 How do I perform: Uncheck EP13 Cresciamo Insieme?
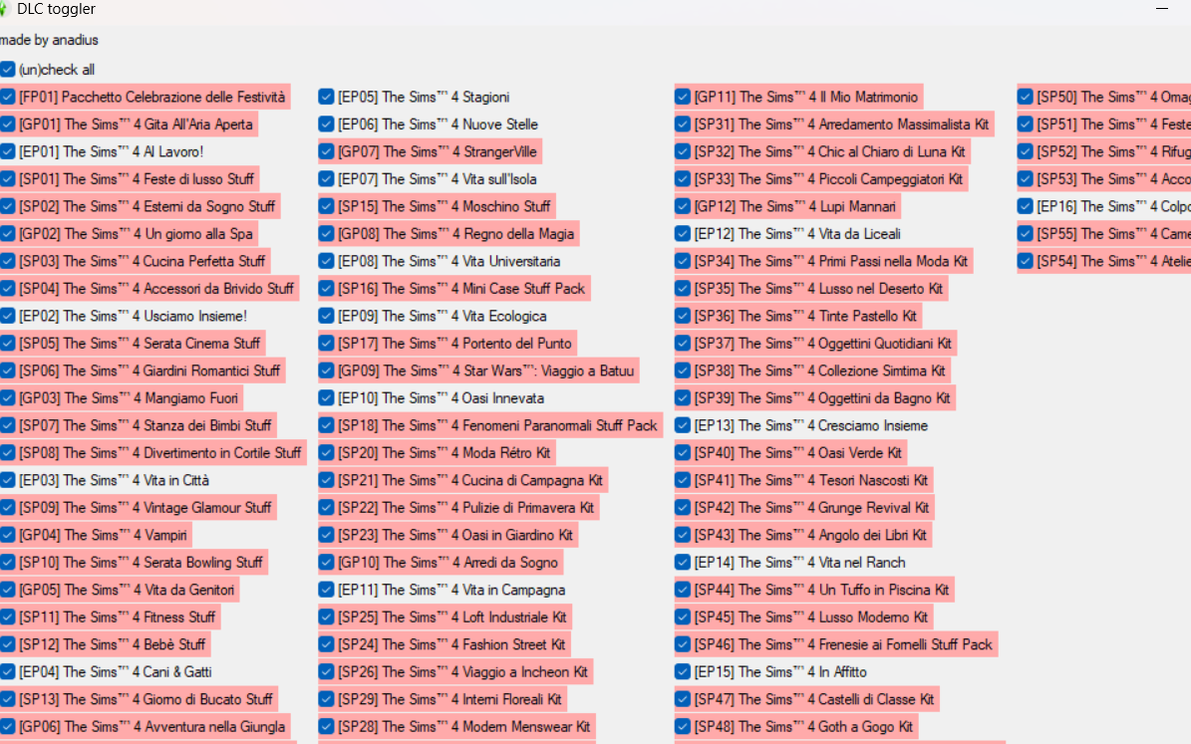[x=682, y=424]
